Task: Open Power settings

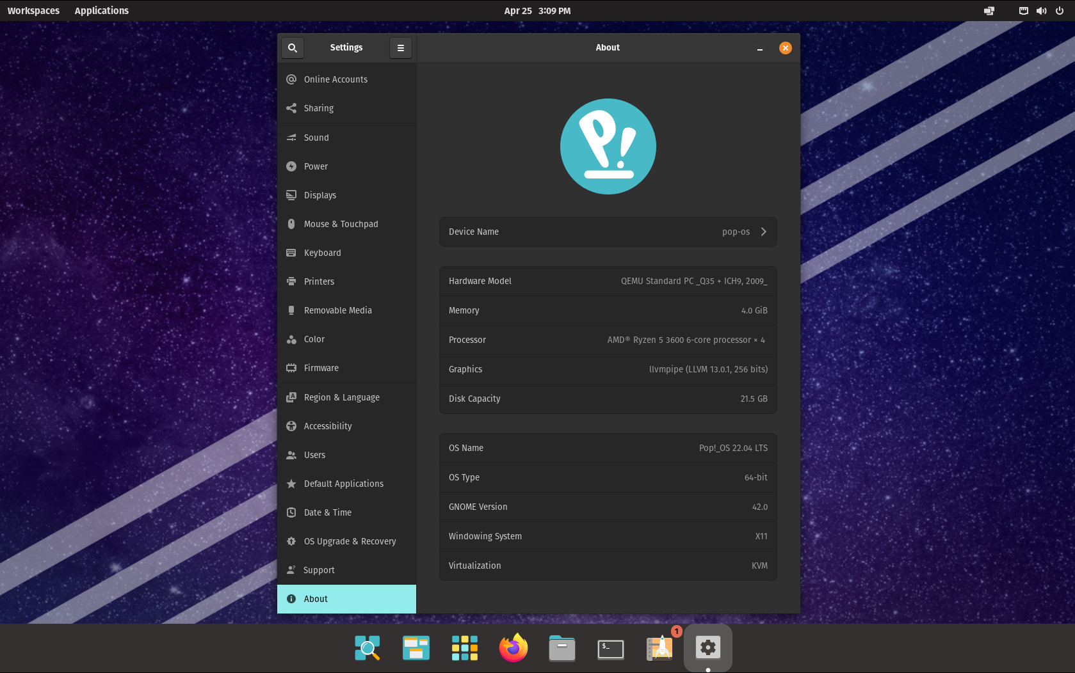Action: 346,166
